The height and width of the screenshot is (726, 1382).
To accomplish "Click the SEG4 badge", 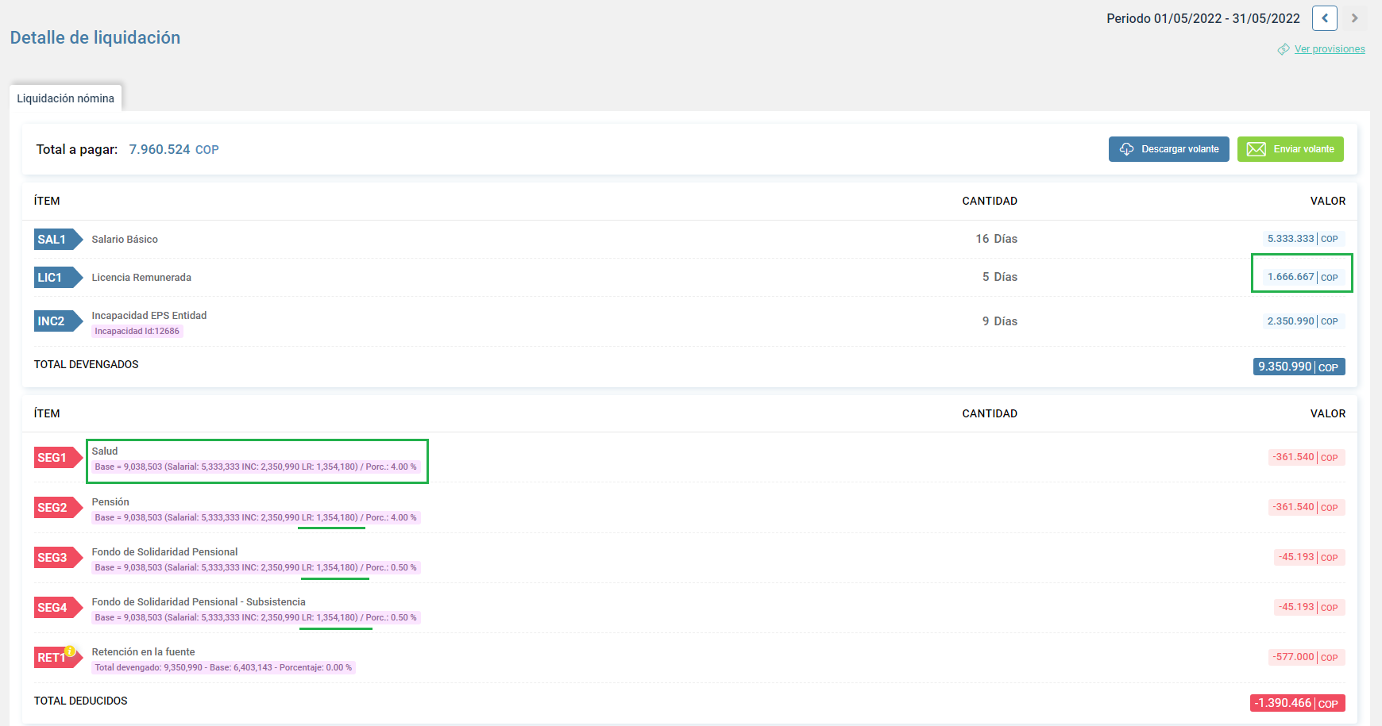I will 58,607.
